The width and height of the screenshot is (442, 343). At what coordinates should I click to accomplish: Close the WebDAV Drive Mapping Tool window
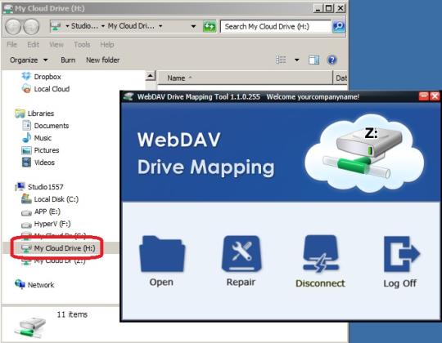coord(435,96)
